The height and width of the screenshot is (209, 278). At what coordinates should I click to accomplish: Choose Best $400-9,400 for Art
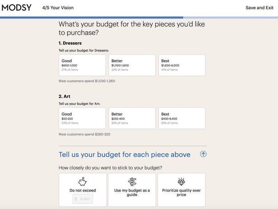coord(182,118)
